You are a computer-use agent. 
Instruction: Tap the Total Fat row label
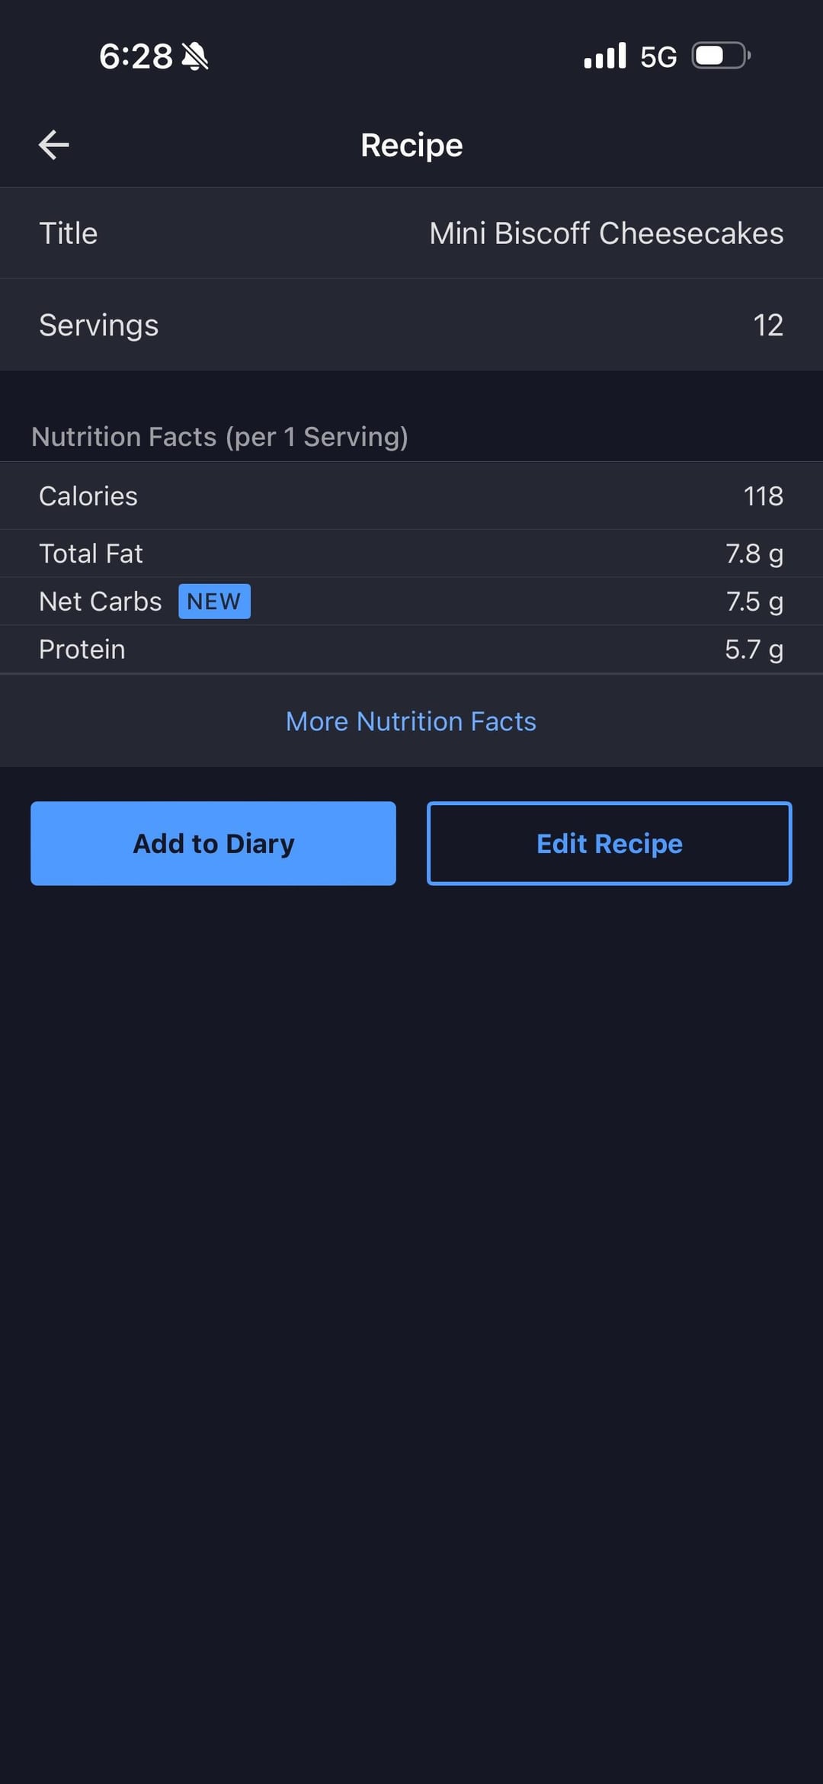[91, 553]
